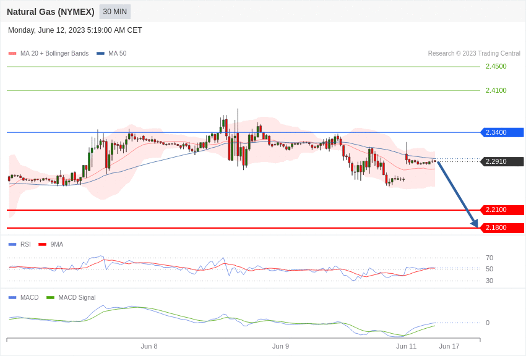Screen dimensions: 526x356
Task: Click the blue forecast arrow head
Action: (475, 223)
